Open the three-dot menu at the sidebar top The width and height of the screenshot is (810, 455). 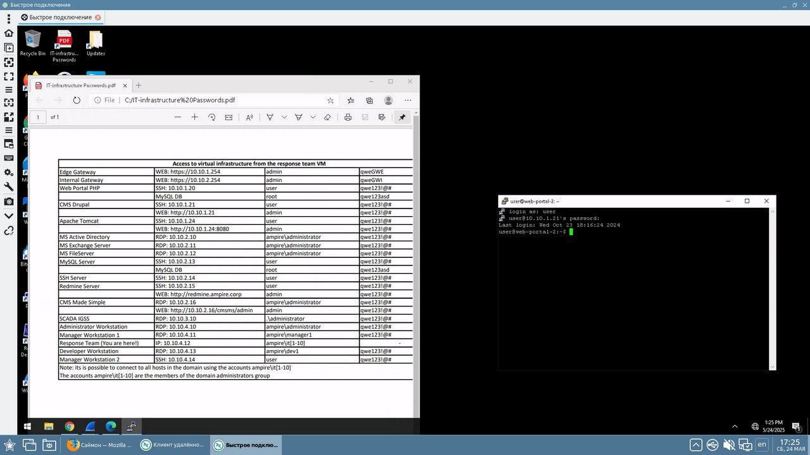pyautogui.click(x=9, y=18)
